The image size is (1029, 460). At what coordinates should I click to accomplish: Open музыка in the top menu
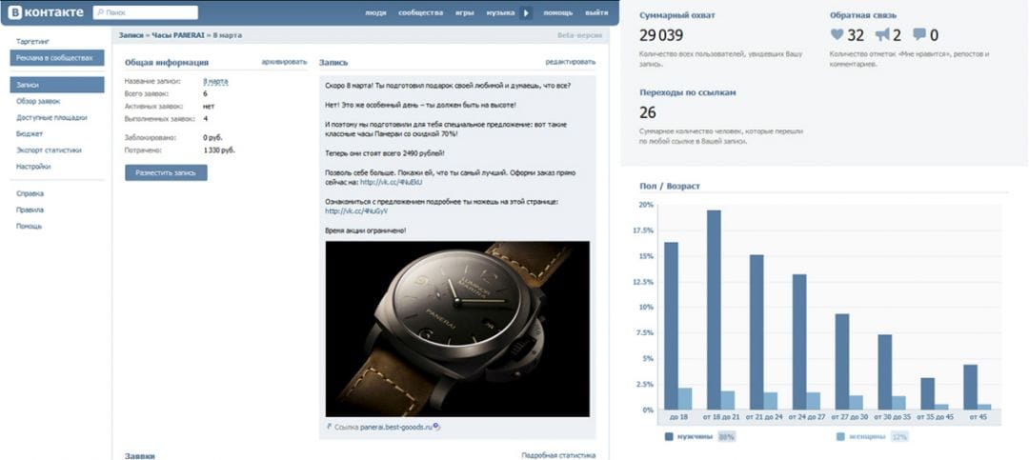click(x=500, y=12)
